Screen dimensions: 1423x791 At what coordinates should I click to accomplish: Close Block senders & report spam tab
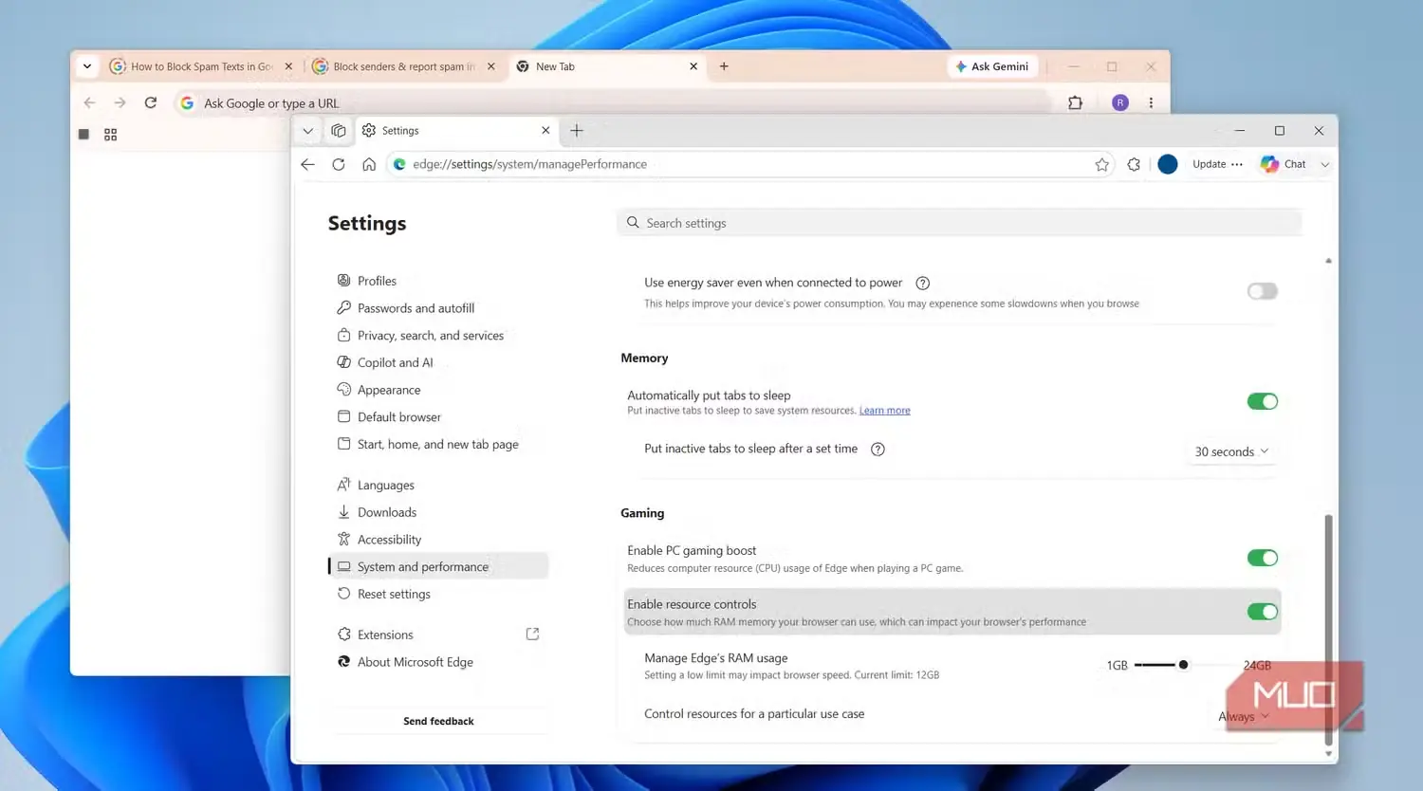[490, 66]
